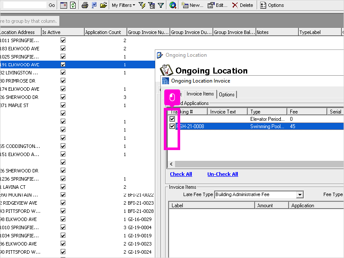Click the Fee column header

coord(307,112)
